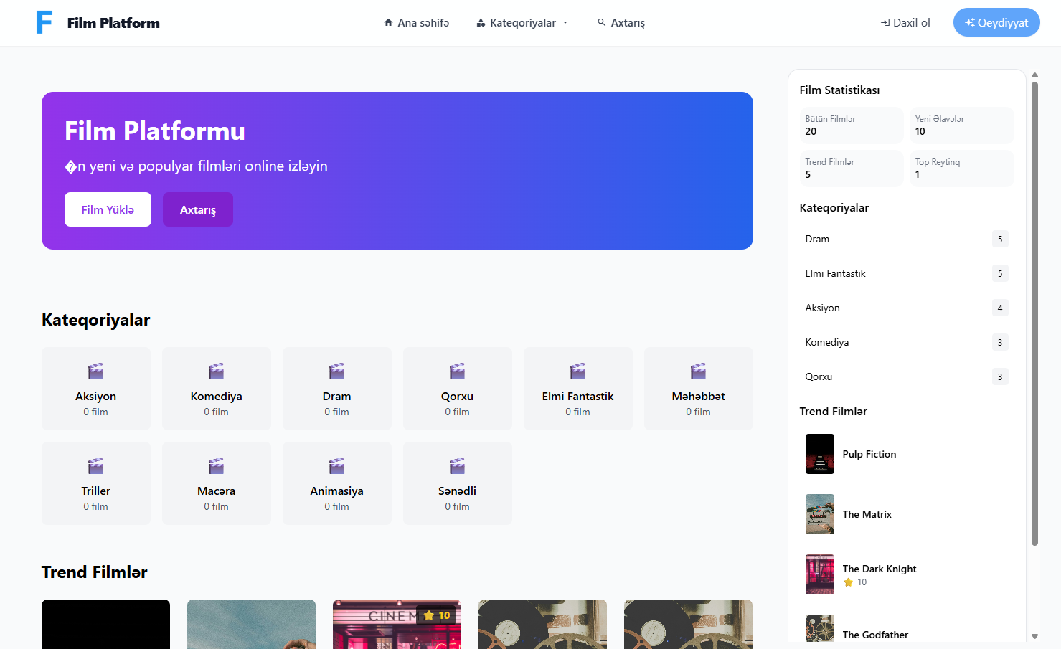The height and width of the screenshot is (649, 1061).
Task: Select Dram in sidebar category list
Action: pos(817,239)
